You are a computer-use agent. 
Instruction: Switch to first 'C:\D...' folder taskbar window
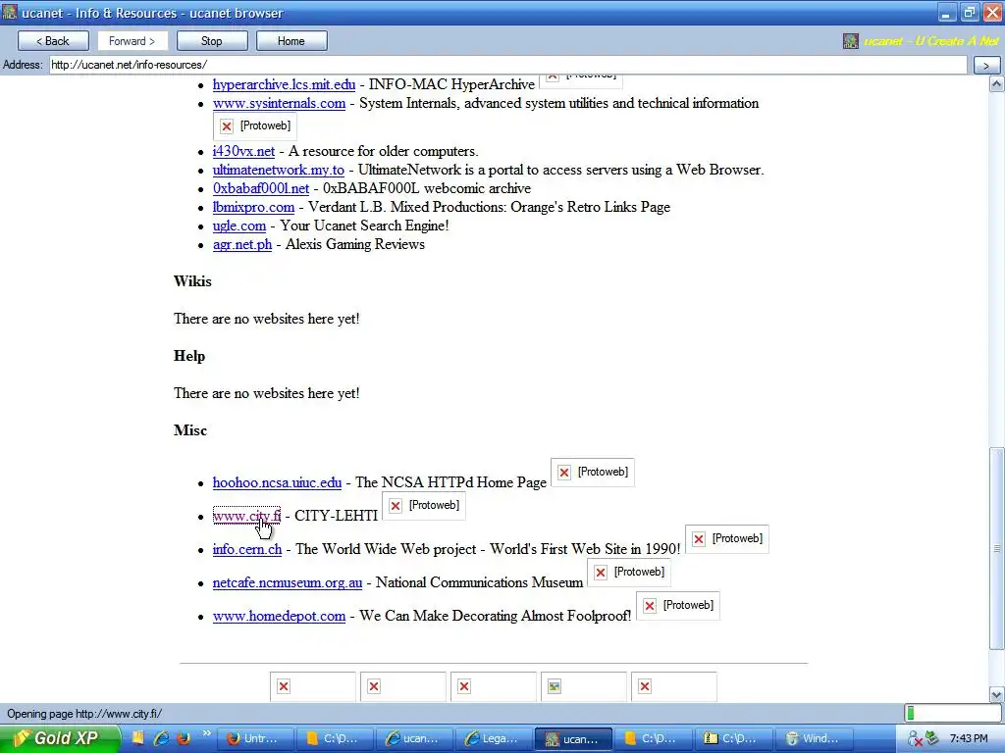336,738
